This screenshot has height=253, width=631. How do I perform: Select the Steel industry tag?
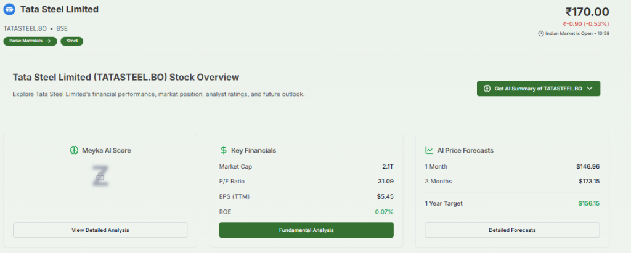point(71,41)
